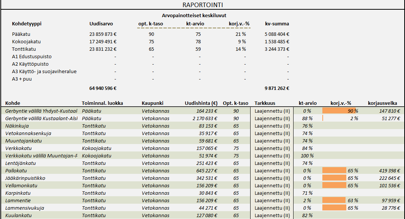Click the korjausvelka value 51 277 €

[x=391, y=119]
